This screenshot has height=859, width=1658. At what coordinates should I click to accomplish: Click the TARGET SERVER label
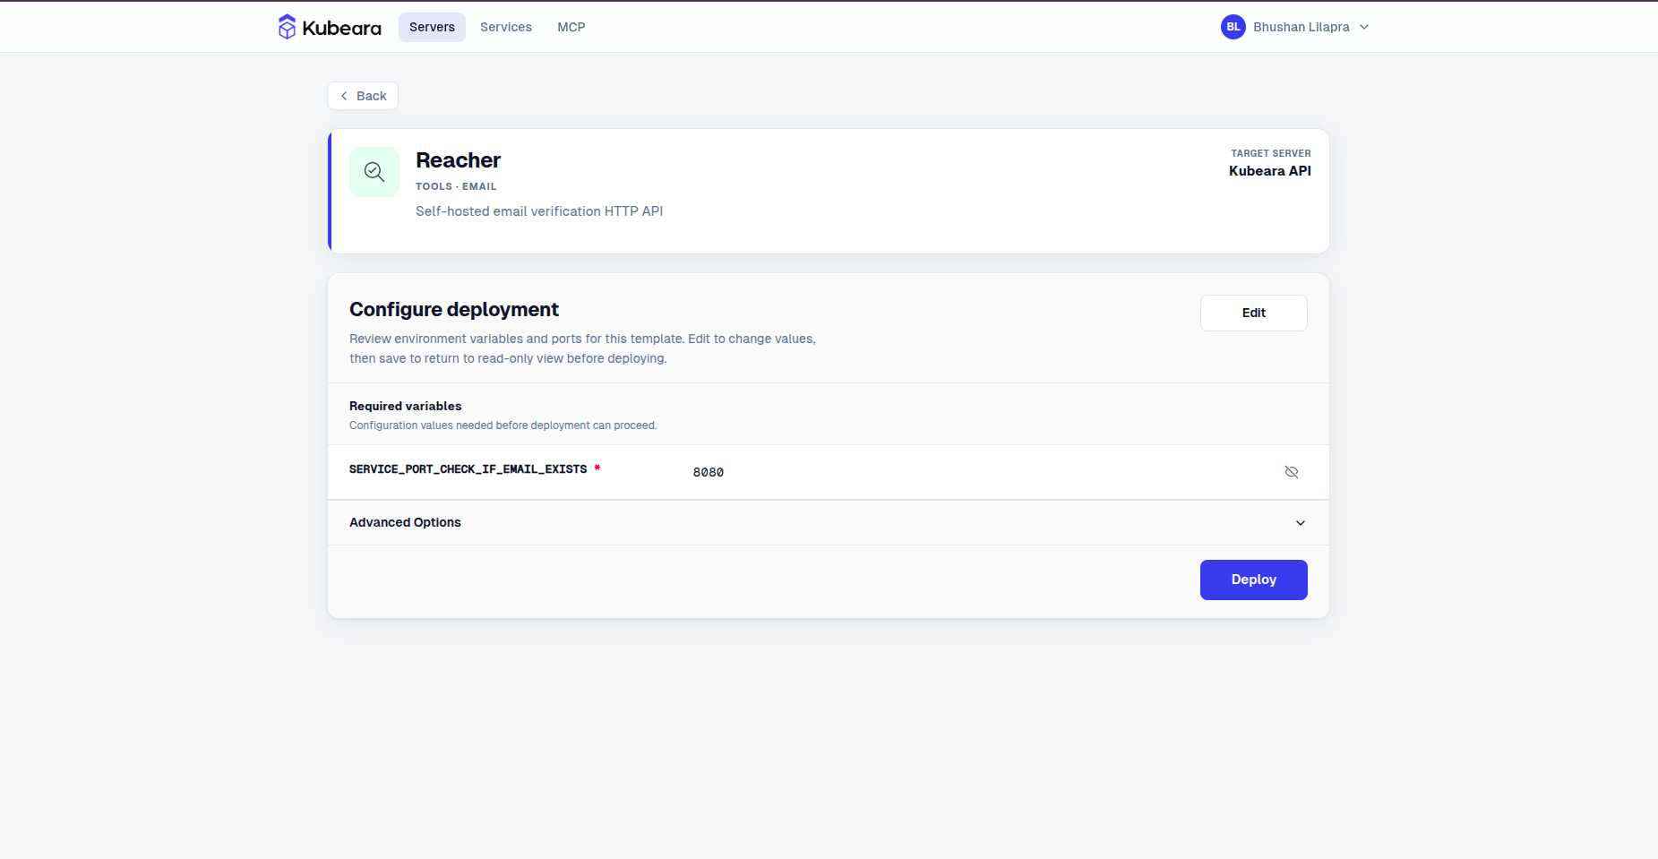coord(1271,153)
